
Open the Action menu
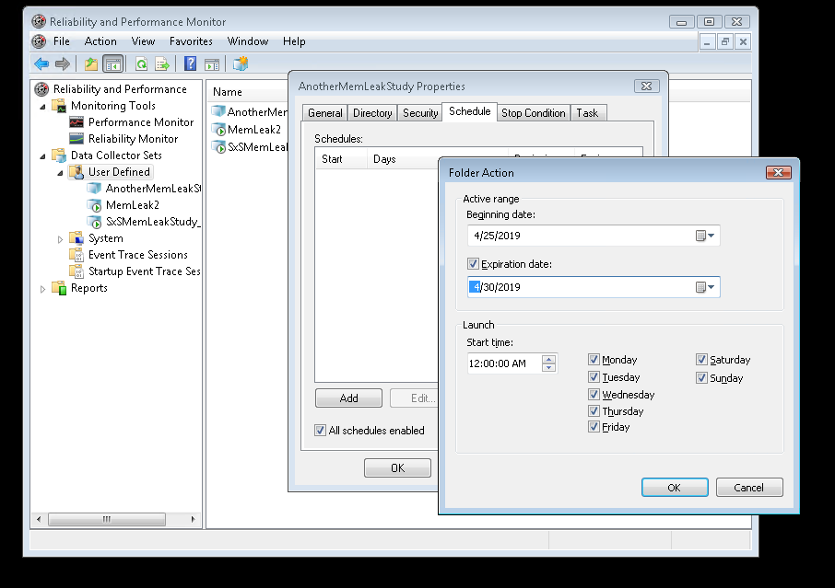click(x=100, y=41)
